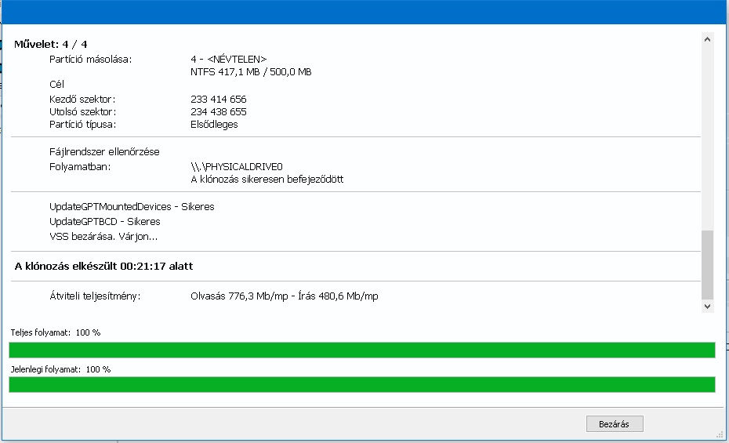Click the window resize grip corner
Image resolution: width=729 pixels, height=443 pixels.
tap(720, 435)
